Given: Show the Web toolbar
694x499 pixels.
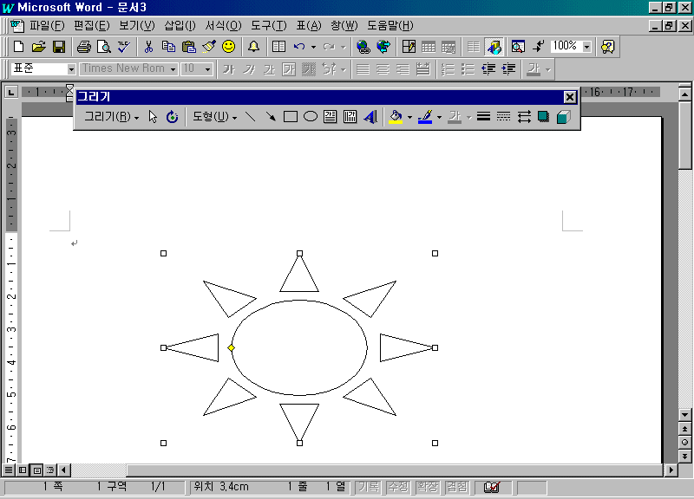Looking at the screenshot, I should (383, 47).
